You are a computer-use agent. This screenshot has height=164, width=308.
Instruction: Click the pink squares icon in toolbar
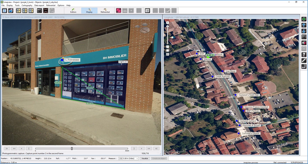click(x=119, y=11)
